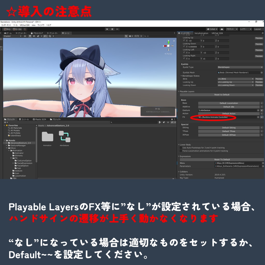Toggle hidden objects visibility counter in Scene toolbar
This screenshot has height=265, width=265.
pyautogui.click(x=45, y=36)
